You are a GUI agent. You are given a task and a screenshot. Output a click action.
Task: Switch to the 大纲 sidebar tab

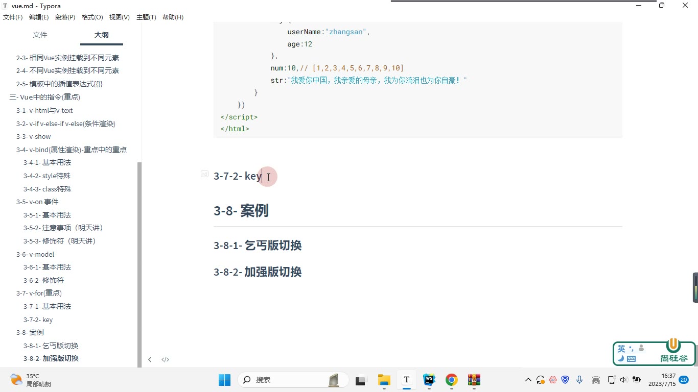[101, 35]
